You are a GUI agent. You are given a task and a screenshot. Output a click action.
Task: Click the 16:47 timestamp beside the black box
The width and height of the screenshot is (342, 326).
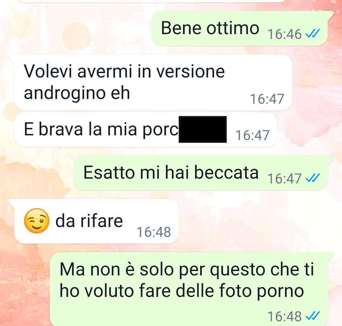(252, 135)
